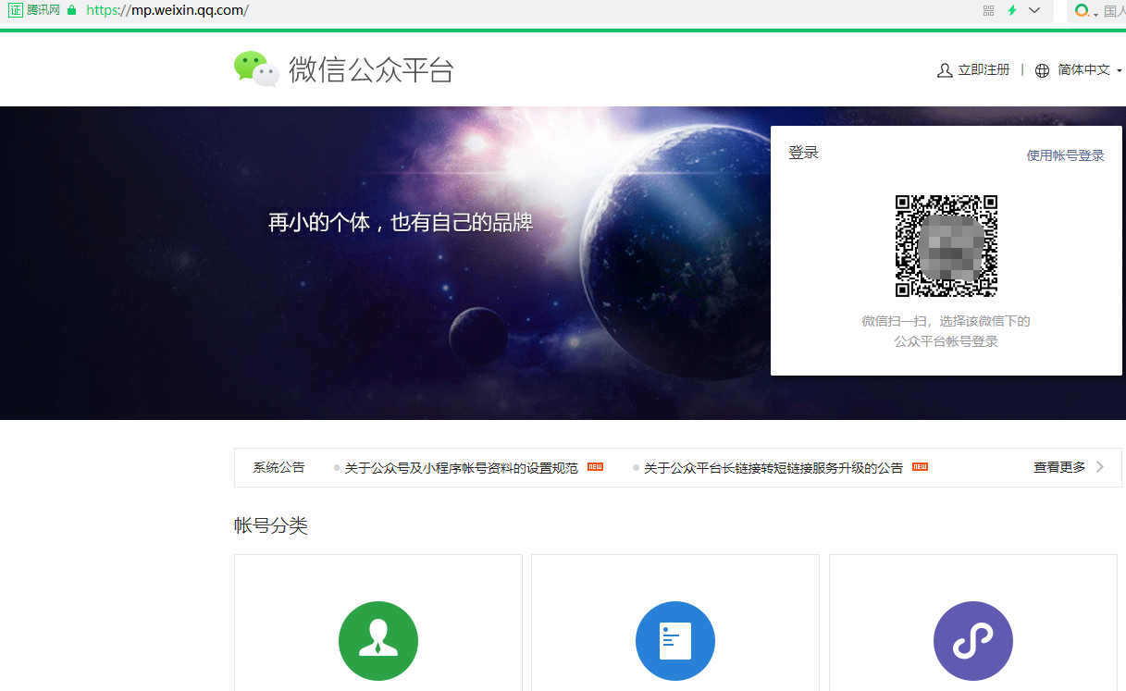Switch to 使用帐号登录 login
Screen dimensions: 1126x691
click(1065, 155)
